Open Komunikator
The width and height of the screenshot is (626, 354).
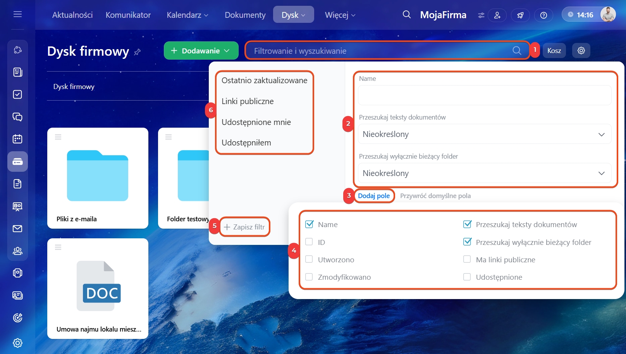[x=128, y=15]
